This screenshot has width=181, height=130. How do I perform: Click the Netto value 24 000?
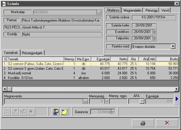coord(122,73)
